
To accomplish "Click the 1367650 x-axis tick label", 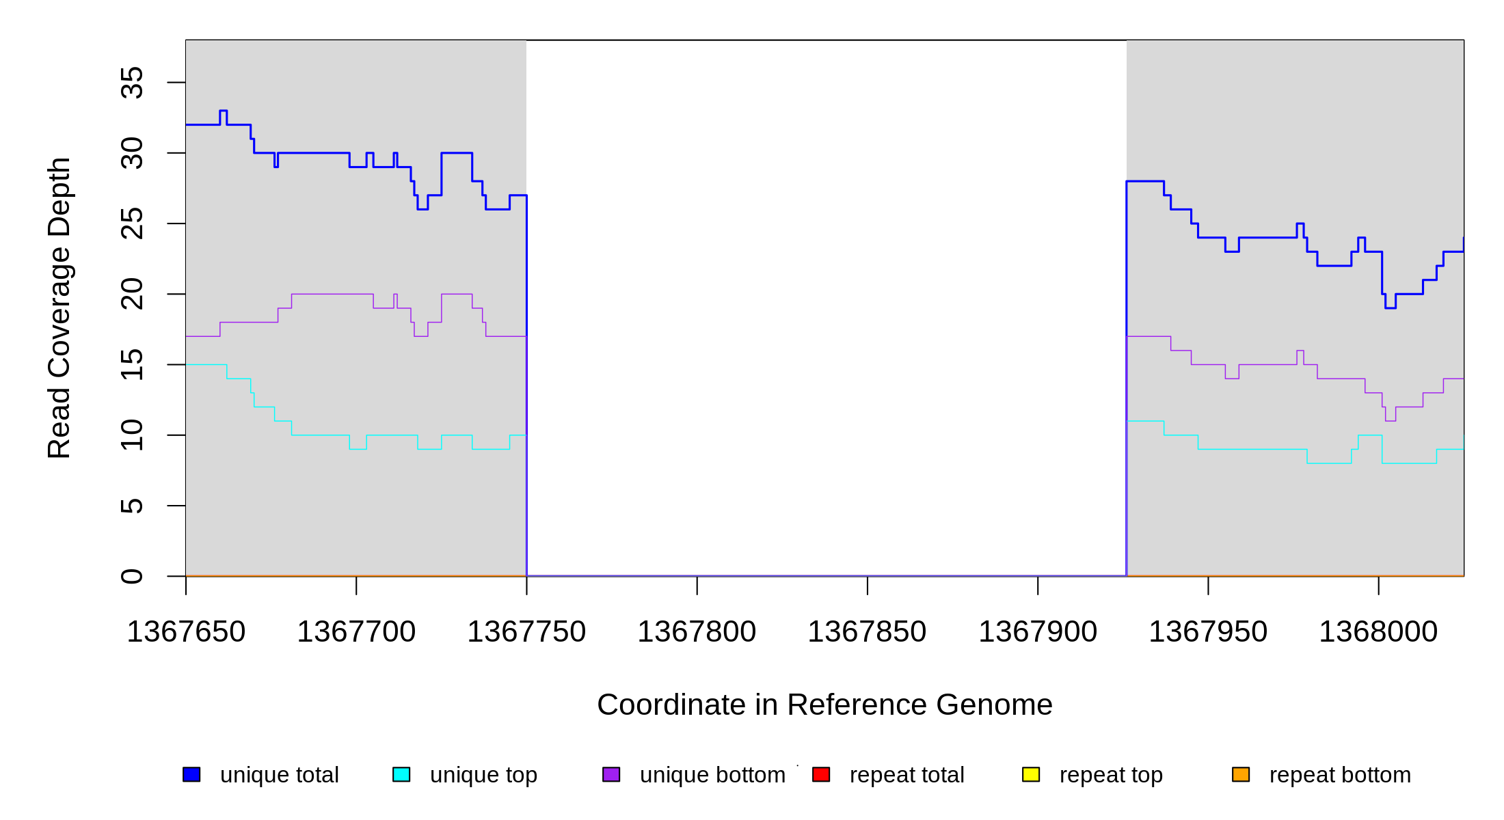I will click(x=186, y=631).
